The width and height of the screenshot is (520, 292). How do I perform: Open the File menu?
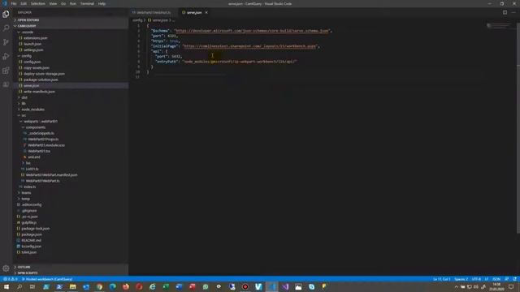click(x=14, y=3)
